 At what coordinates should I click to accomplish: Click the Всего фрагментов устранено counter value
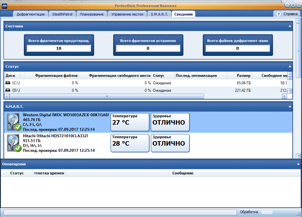coord(148,48)
